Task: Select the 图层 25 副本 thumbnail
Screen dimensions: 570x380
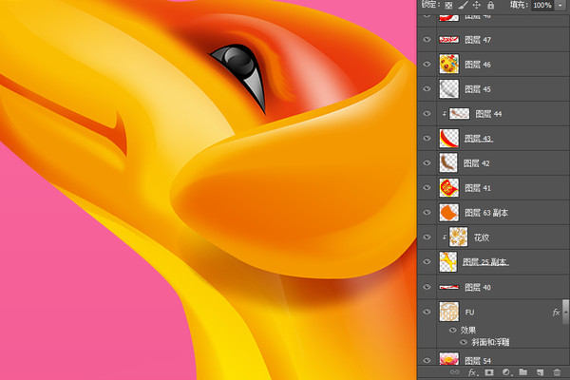Action: click(447, 262)
